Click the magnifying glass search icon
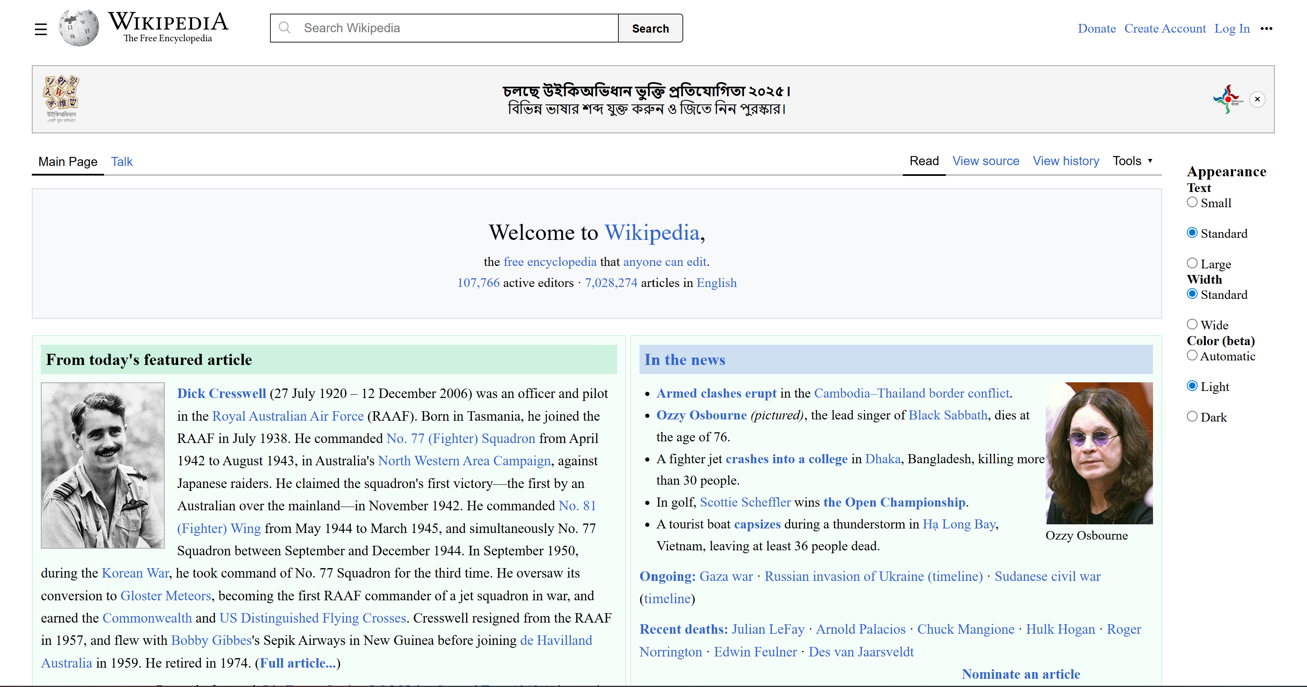 [285, 28]
